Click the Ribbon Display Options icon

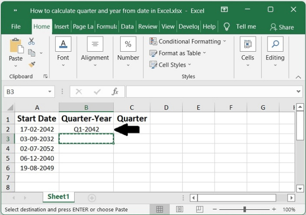tap(224, 9)
